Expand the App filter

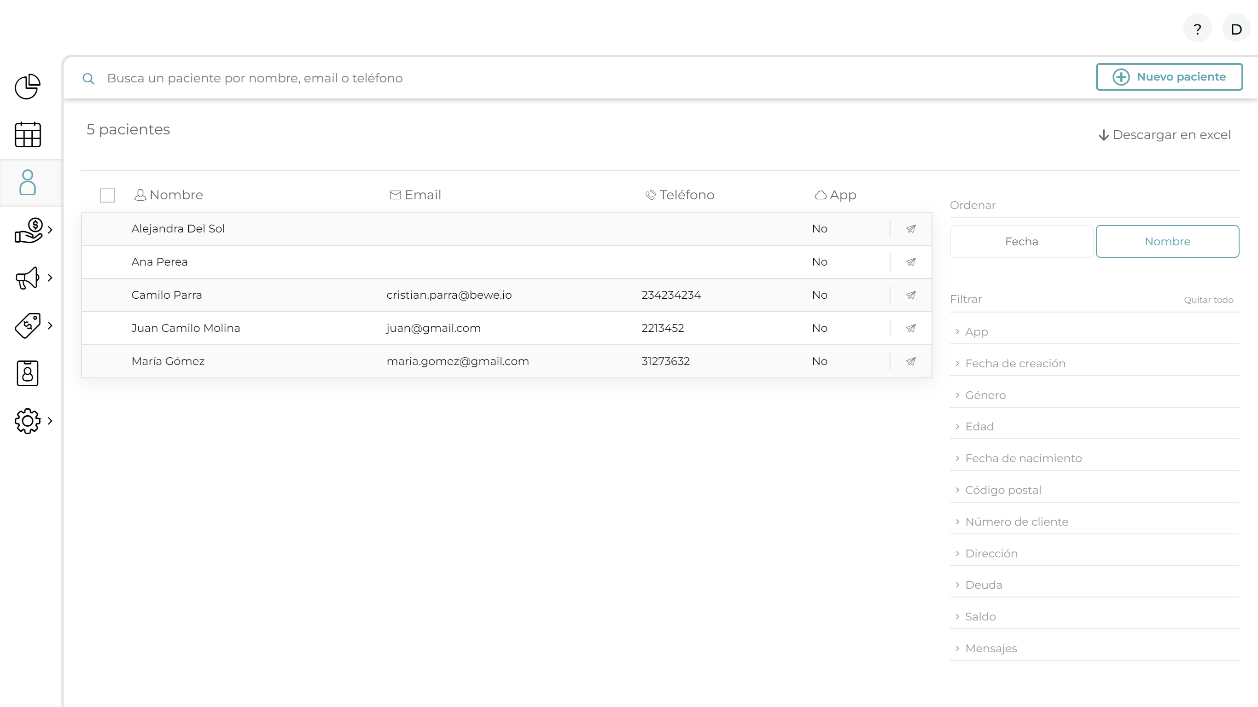coord(1095,331)
